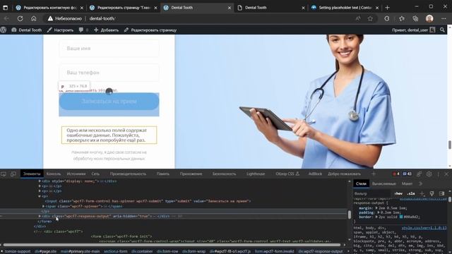Open the tab actions menu icon

pyautogui.click(x=5, y=8)
